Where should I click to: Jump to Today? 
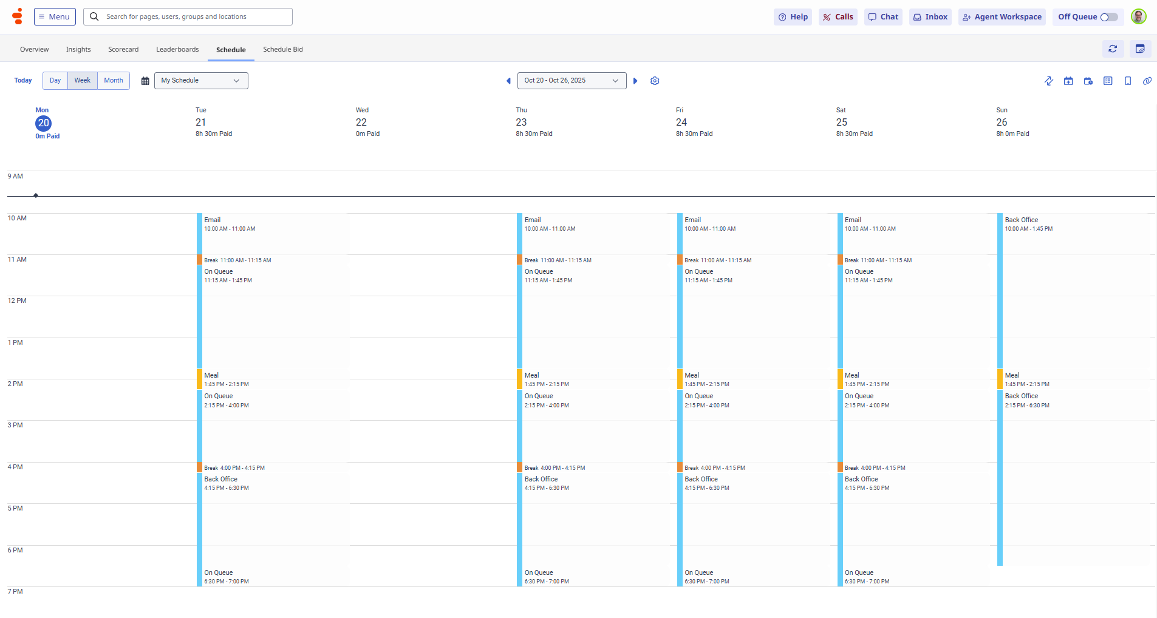tap(23, 81)
